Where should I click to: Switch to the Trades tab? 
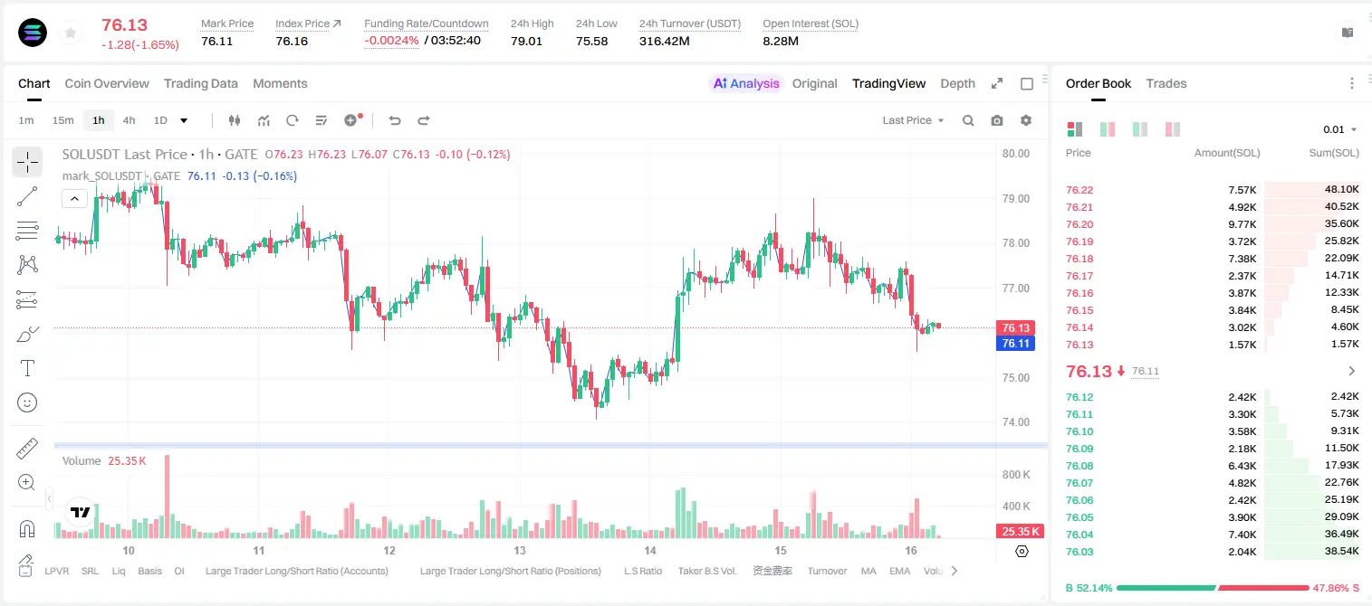tap(1166, 83)
